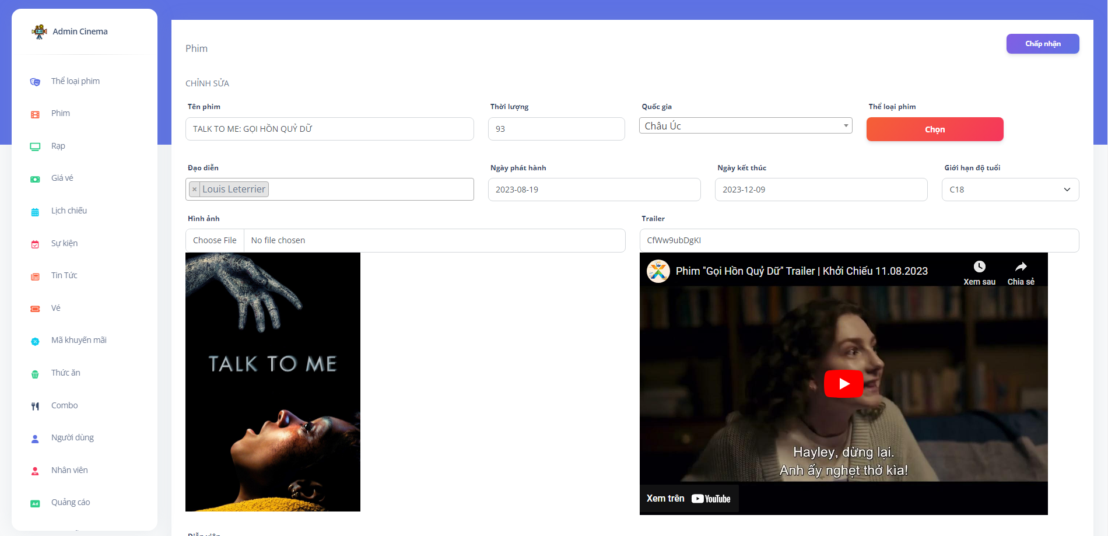Remove the Louis Leterrier director tag
This screenshot has width=1108, height=536.
coord(194,189)
